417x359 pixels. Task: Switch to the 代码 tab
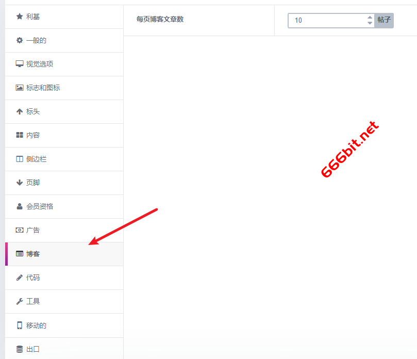(64, 278)
